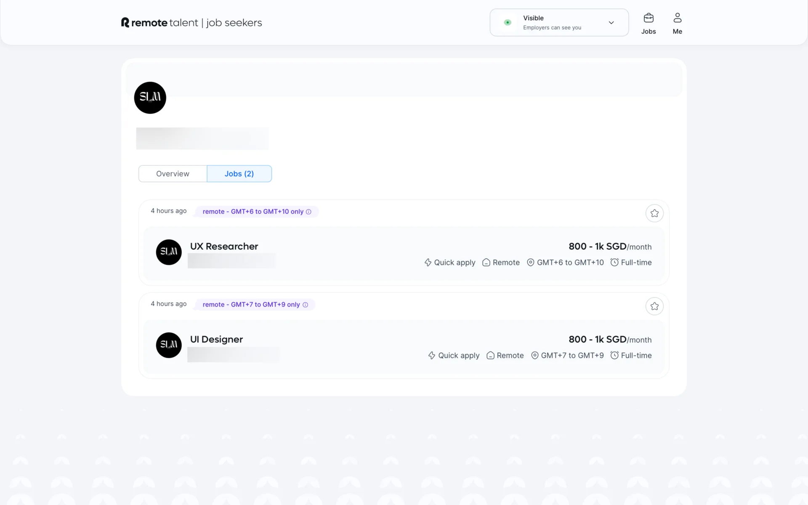Open the Me profile icon
Viewport: 808px width, 505px height.
[677, 18]
